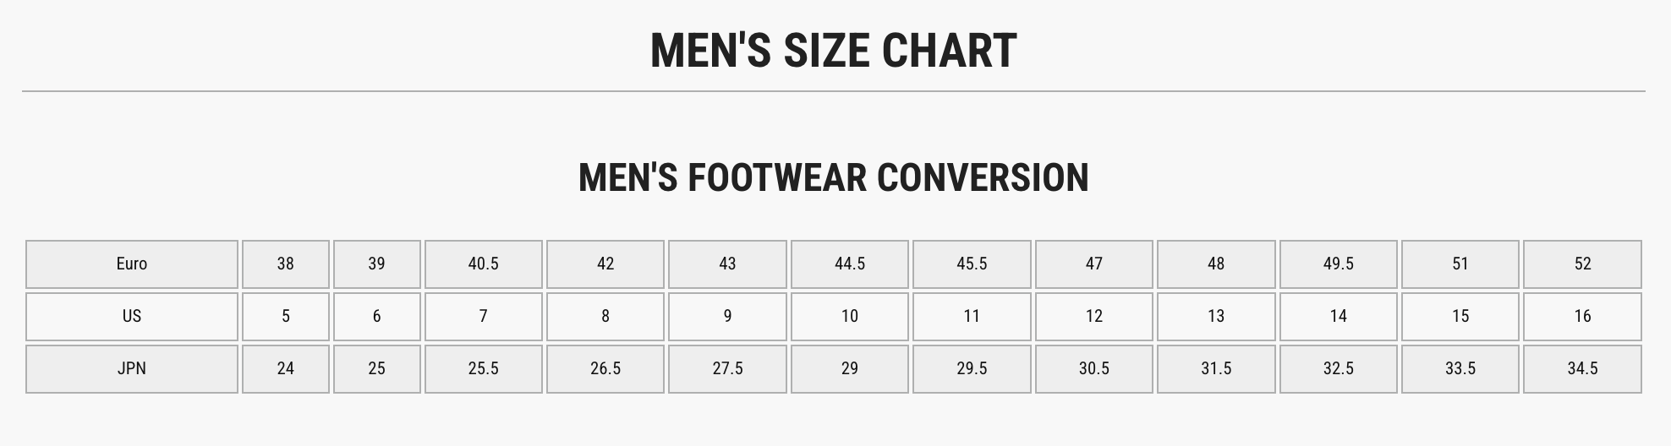Select the Euro size 38 cell

coord(286,264)
